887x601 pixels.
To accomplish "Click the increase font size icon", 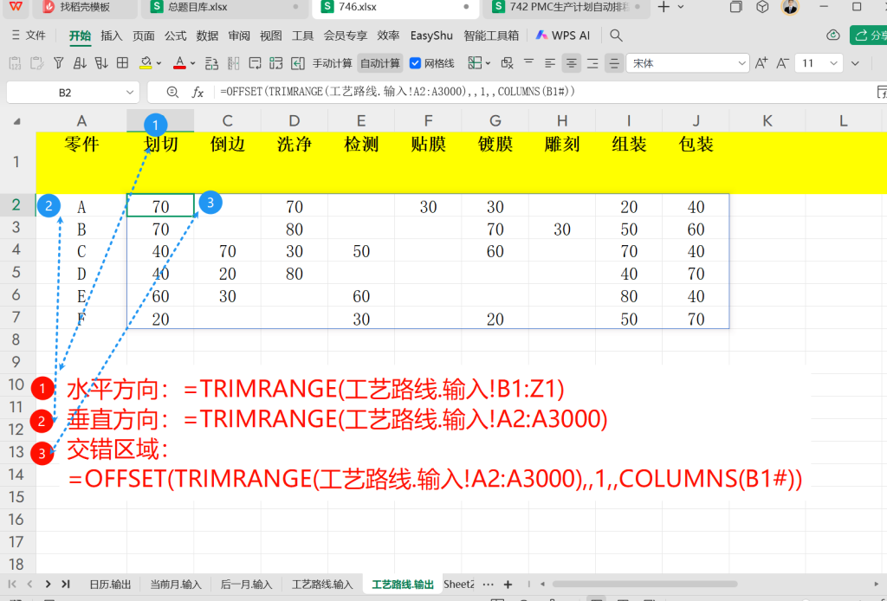I will coord(761,63).
